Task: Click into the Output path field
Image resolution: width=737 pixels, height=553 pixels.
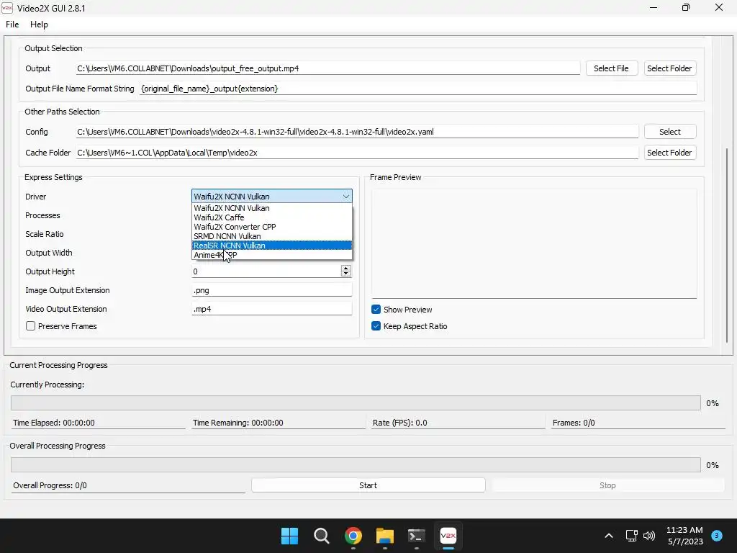Action: coord(328,68)
